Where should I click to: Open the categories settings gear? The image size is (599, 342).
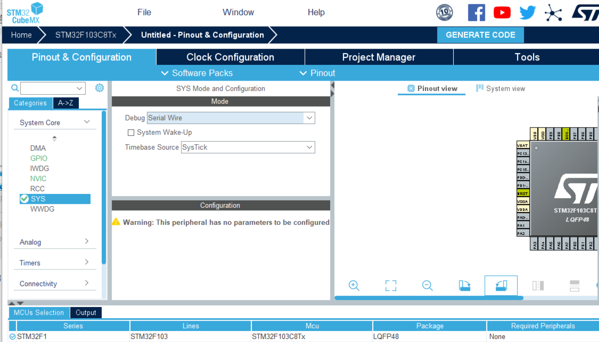coord(99,88)
